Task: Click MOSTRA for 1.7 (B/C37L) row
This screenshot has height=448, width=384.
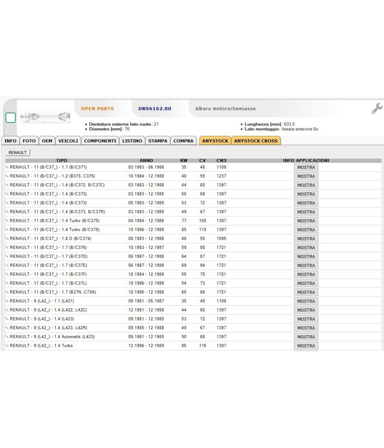Action: tap(306, 283)
